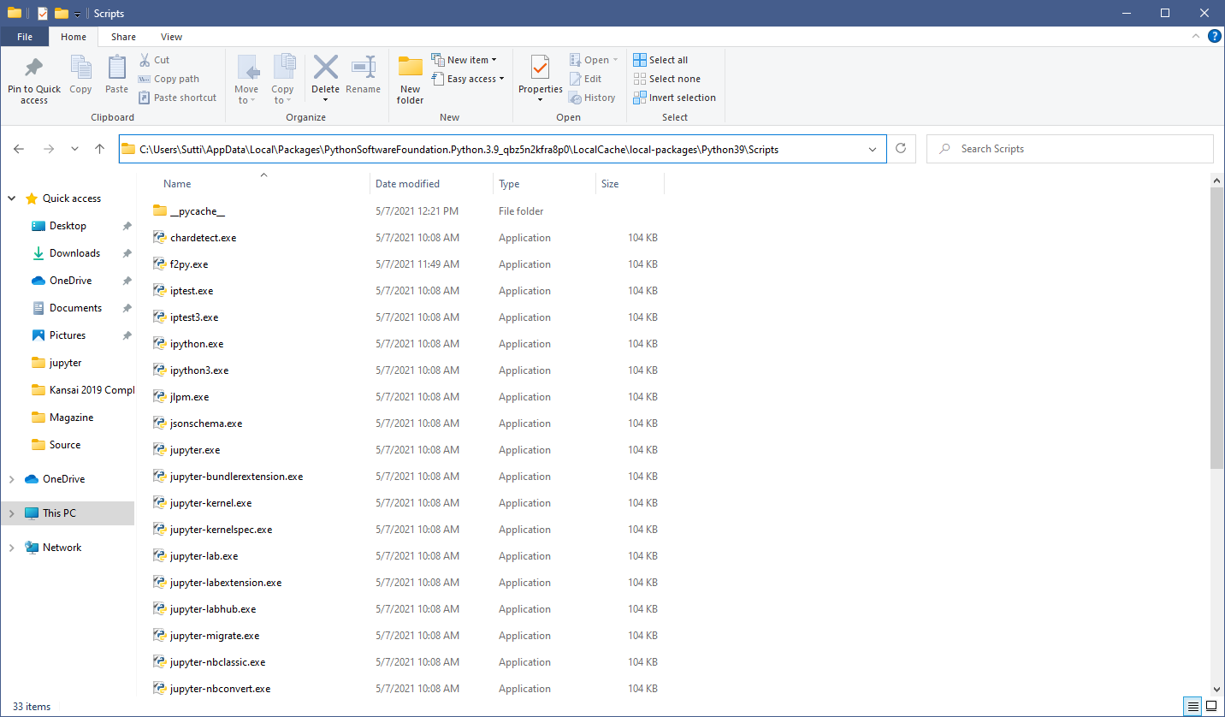Open Properties checkmark icon

pos(540,68)
